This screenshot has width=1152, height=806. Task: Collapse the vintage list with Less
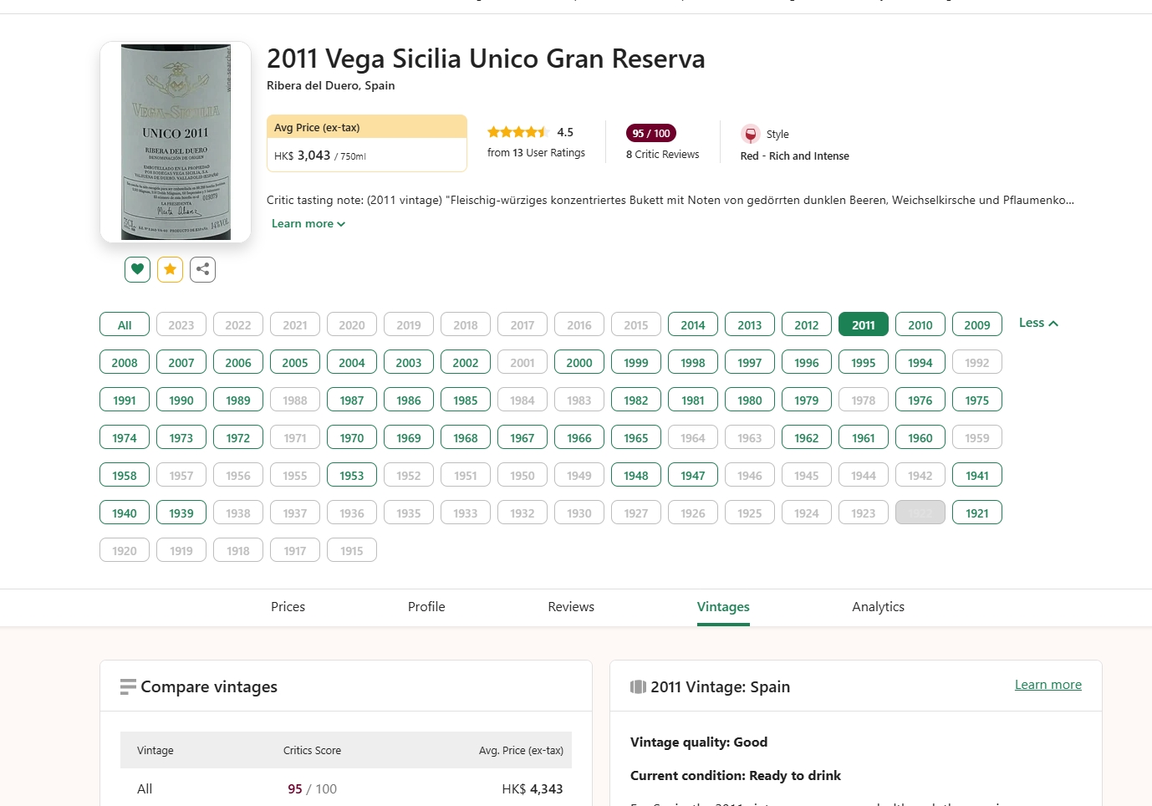coord(1038,323)
